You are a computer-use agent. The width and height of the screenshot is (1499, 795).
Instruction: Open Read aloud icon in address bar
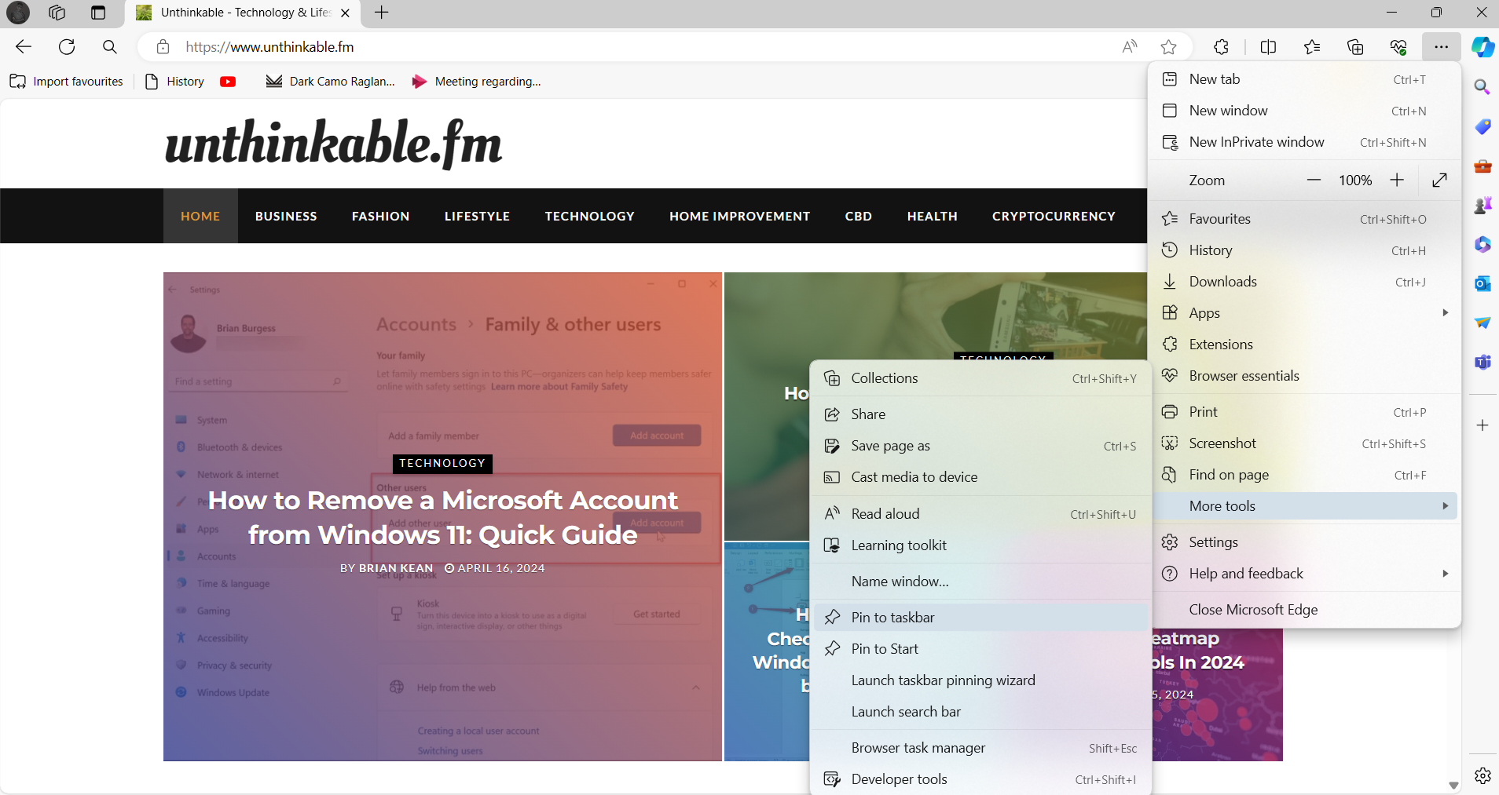click(1130, 47)
